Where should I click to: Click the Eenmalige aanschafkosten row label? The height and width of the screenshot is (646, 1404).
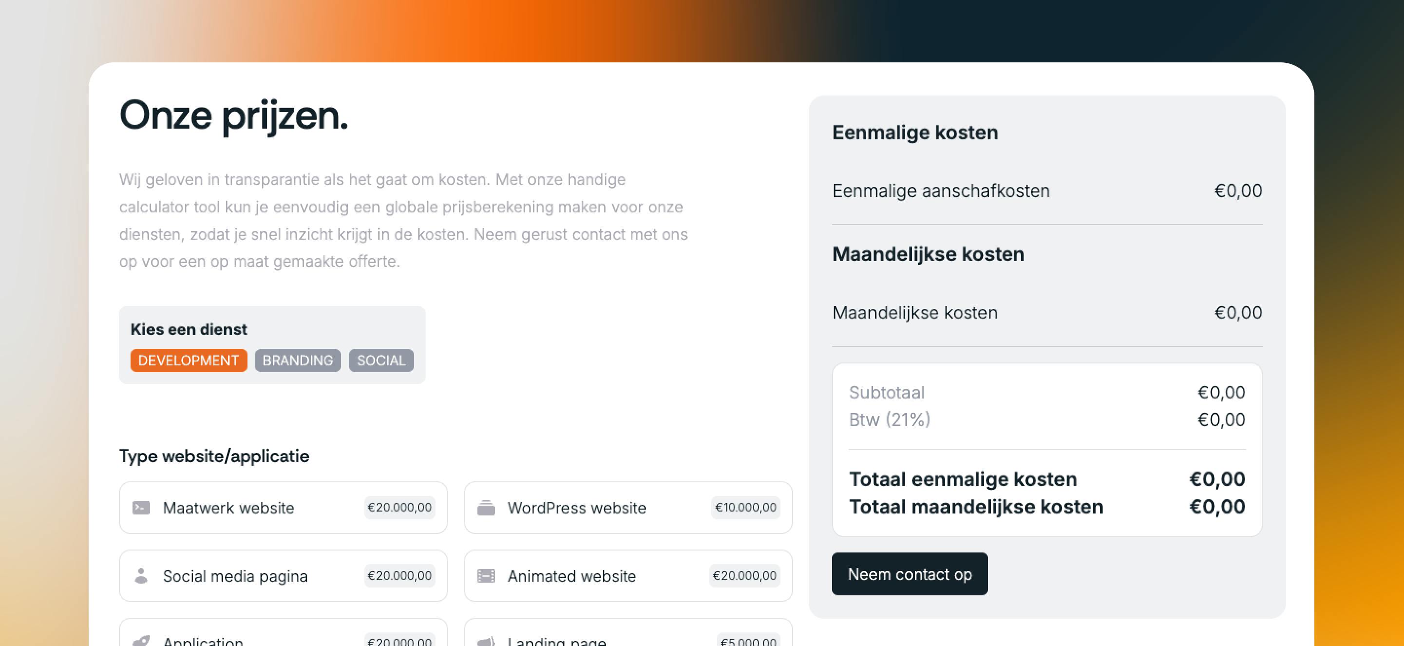click(x=941, y=191)
